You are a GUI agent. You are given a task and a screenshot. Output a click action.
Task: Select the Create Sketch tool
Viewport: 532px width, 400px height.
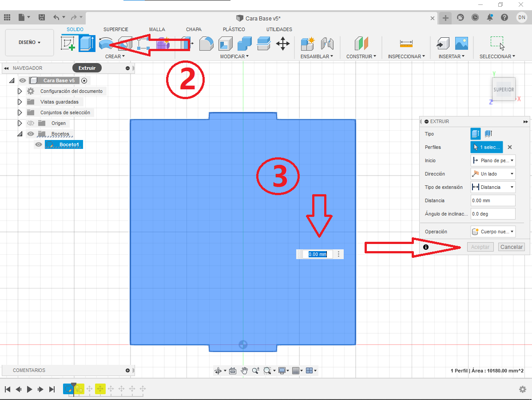tap(68, 44)
